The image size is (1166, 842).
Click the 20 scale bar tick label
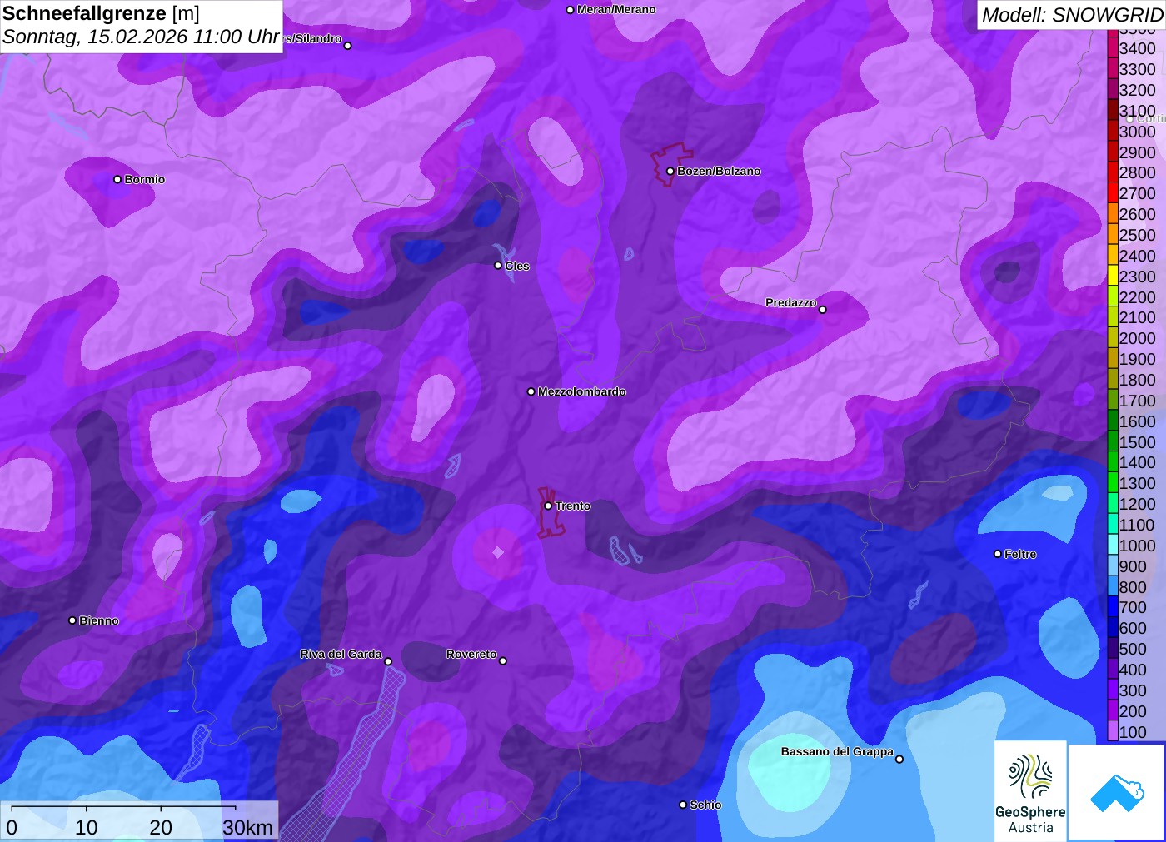(x=161, y=827)
